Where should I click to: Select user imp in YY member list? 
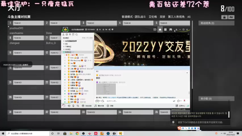71,63
